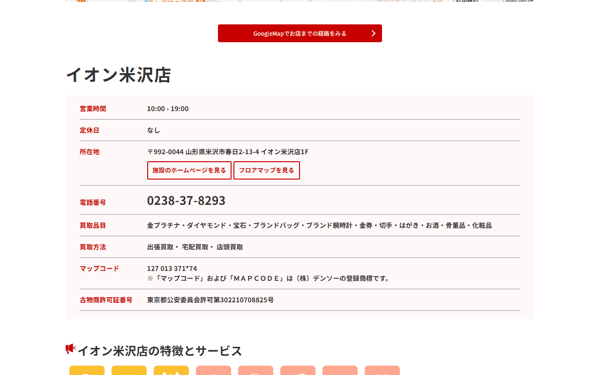Click the 古物商許可証番号 row label

pos(106,300)
